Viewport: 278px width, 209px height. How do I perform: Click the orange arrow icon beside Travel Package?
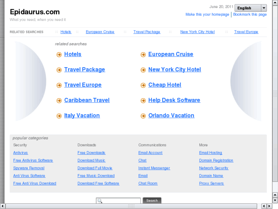[59, 70]
